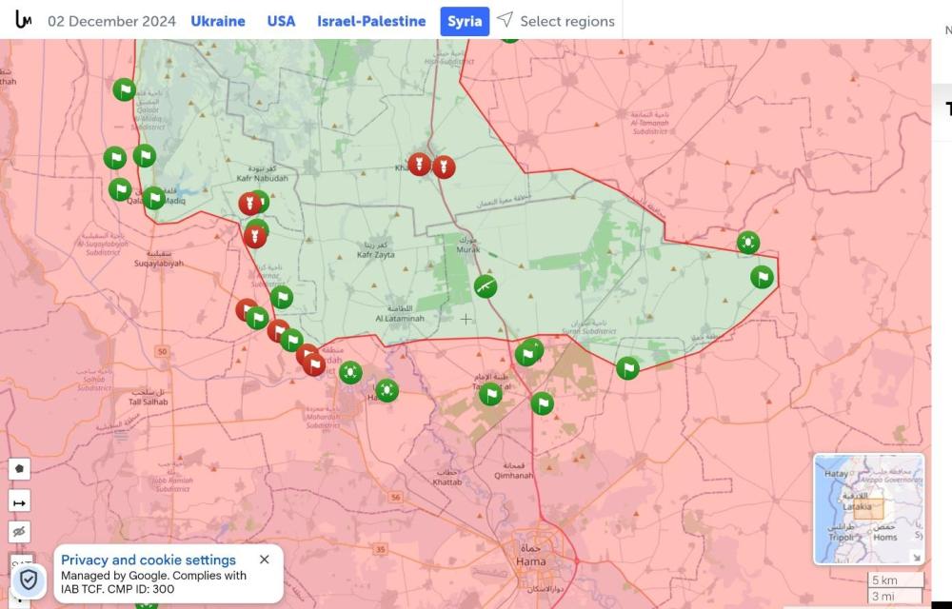Open the green flag on the highway below Suran Subdistrict
Screen dimensions: 952x609
pyautogui.click(x=527, y=354)
